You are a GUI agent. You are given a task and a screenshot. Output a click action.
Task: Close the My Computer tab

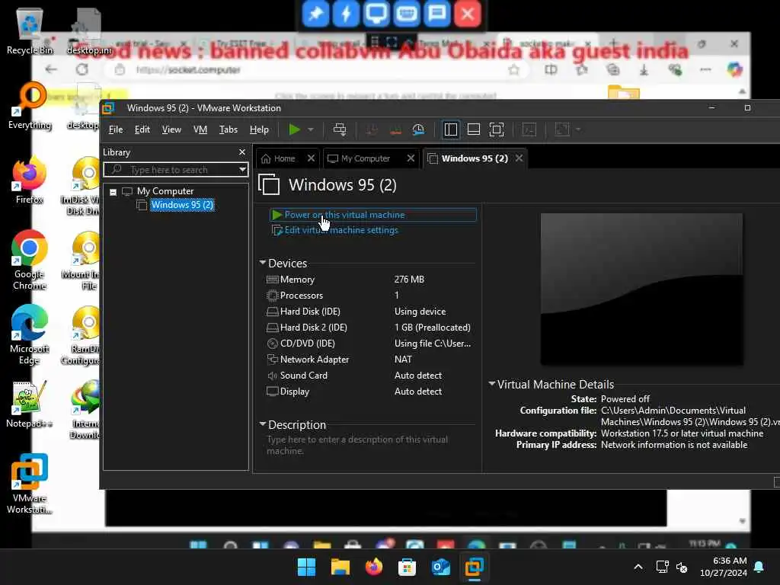tap(411, 158)
